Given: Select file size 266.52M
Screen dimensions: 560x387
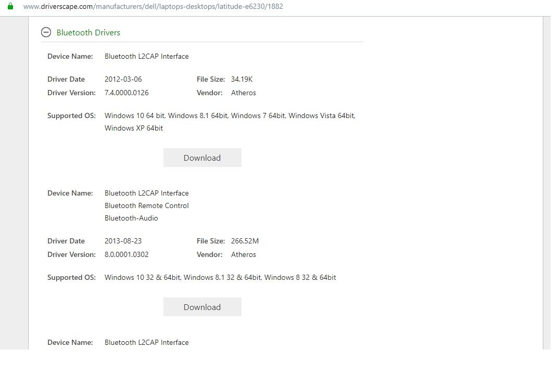Looking at the screenshot, I should pos(245,241).
